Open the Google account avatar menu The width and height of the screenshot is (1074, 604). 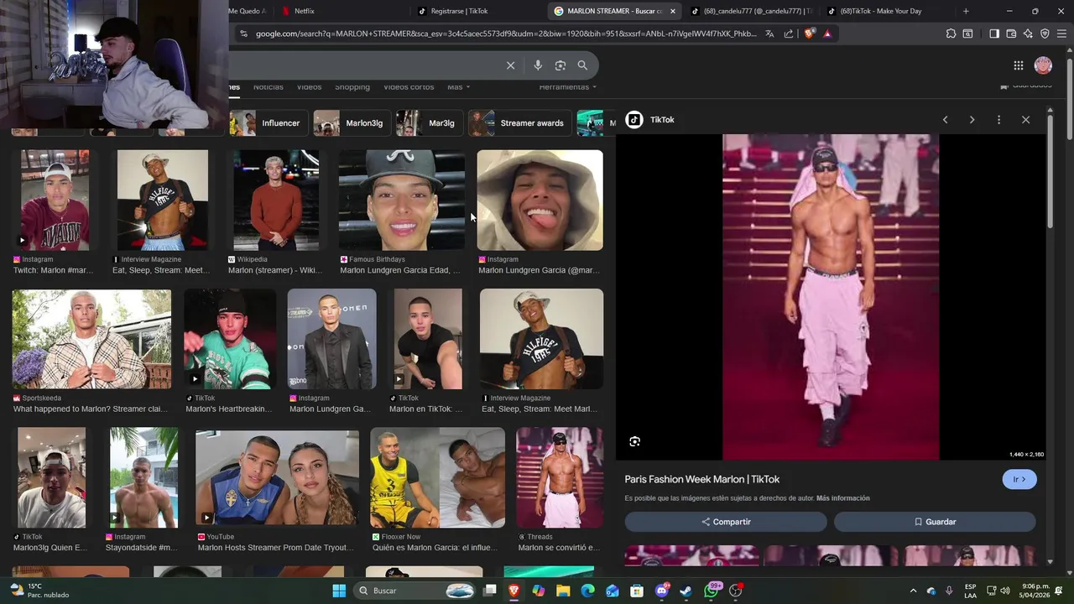click(1043, 65)
